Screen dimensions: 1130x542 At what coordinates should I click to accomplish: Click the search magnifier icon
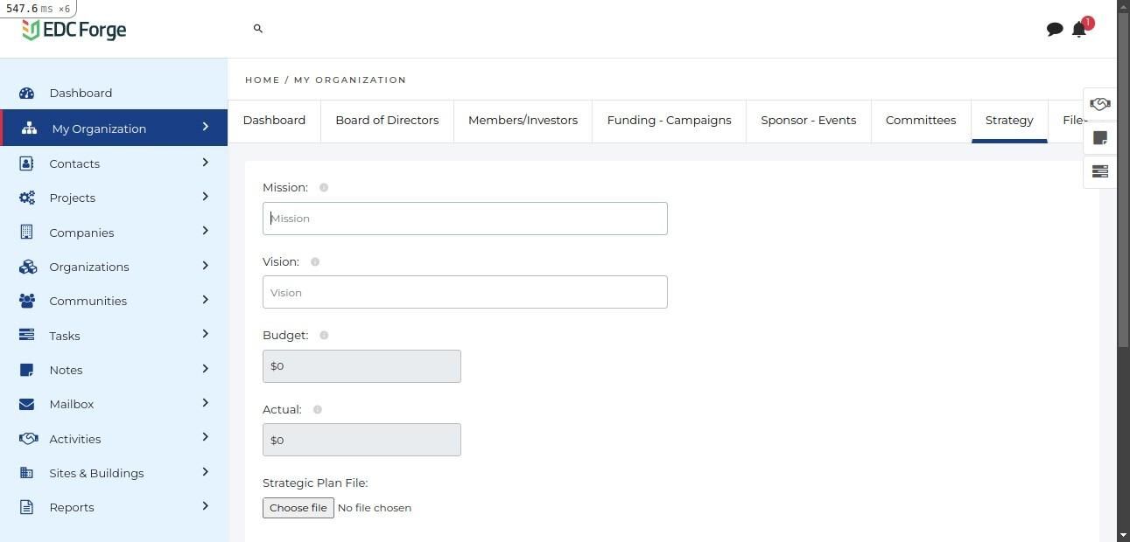point(258,29)
